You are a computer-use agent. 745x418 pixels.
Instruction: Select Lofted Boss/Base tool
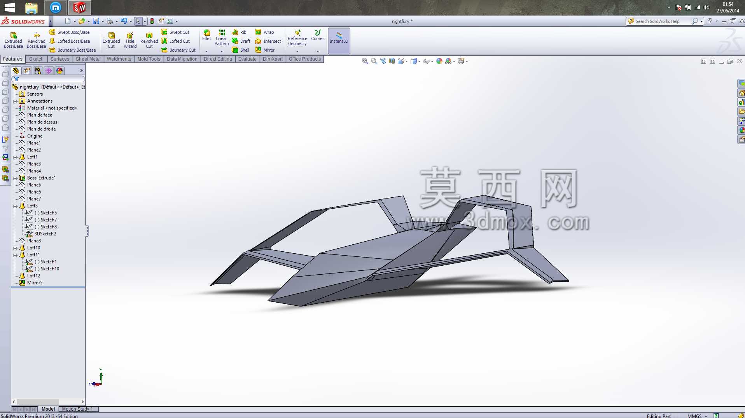69,41
